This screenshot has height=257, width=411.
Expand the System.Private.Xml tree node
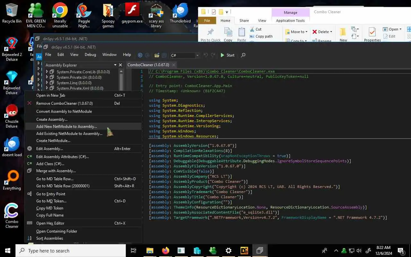tap(47, 88)
